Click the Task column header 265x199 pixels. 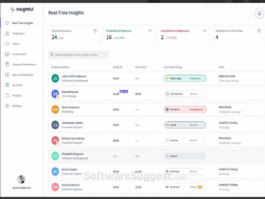221,67
